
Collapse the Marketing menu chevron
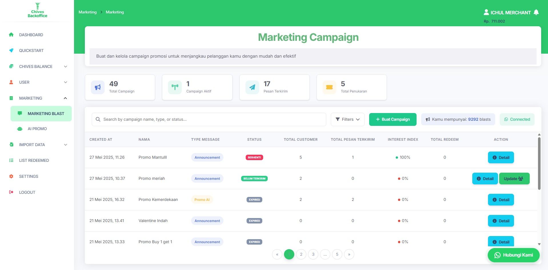coord(65,98)
